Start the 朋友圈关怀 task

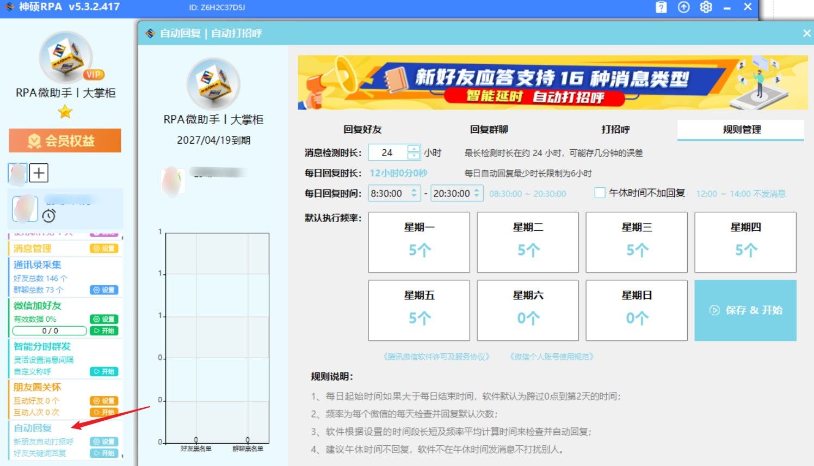click(x=104, y=412)
